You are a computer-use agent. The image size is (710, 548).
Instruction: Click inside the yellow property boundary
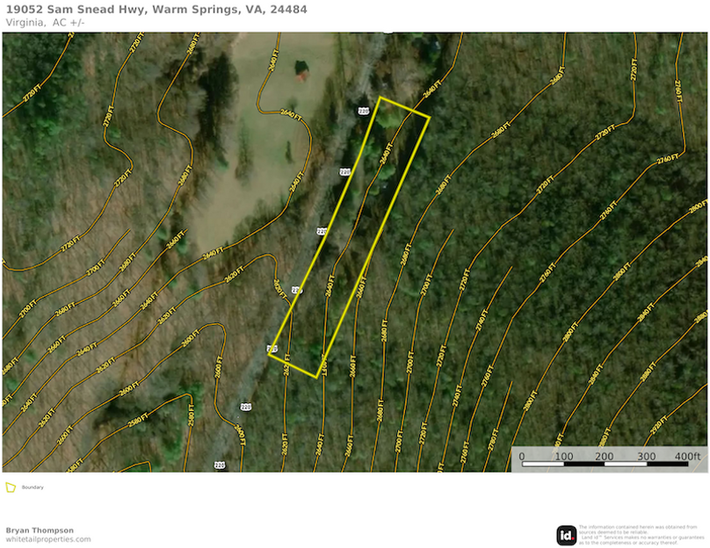[351, 237]
